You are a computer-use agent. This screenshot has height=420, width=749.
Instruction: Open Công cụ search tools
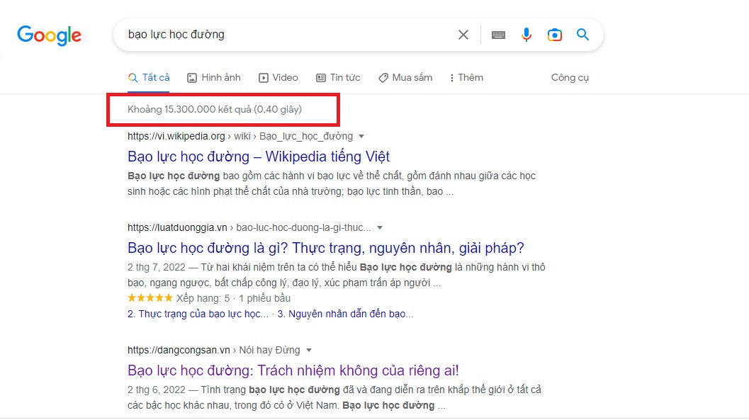[x=570, y=78]
